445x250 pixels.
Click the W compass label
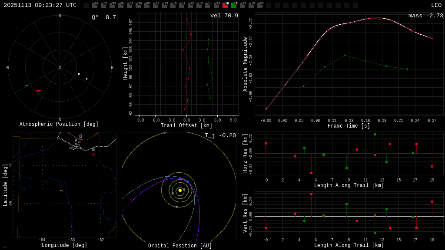pyautogui.click(x=8, y=67)
